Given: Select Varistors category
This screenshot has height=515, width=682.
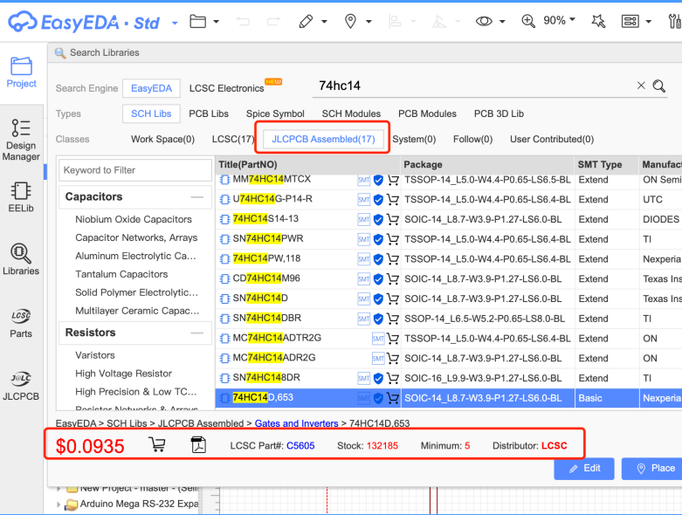Looking at the screenshot, I should (95, 355).
